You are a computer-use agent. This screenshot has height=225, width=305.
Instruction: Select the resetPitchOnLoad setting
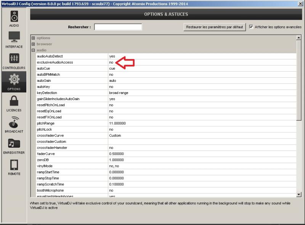[51, 105]
